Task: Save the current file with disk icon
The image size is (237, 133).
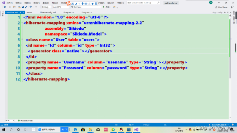Action: tap(23, 7)
